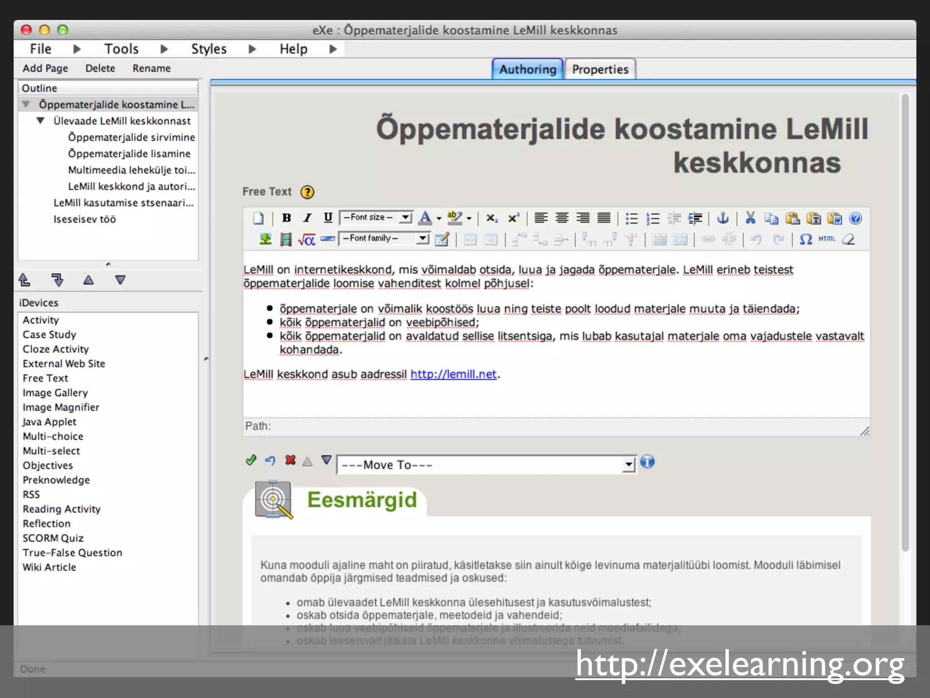Viewport: 930px width, 698px height.
Task: Click the green checkmark to save iDevice
Action: tap(251, 460)
